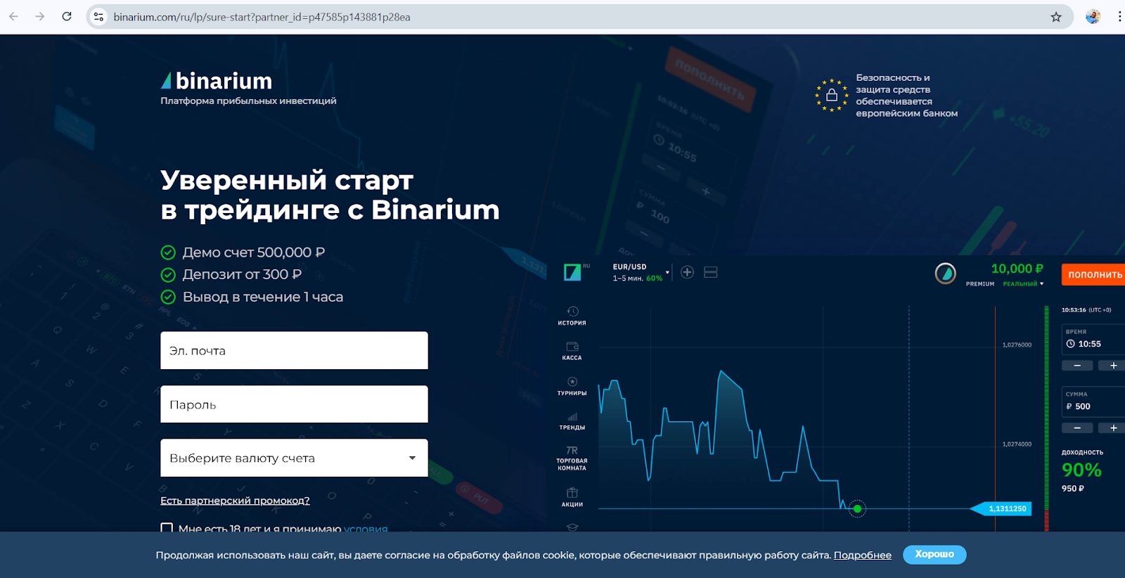The image size is (1125, 578).
Task: Open История in trading sidebar
Action: (572, 316)
